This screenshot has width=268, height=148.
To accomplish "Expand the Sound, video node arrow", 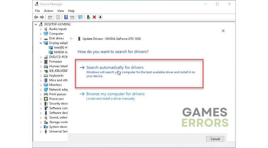I will [41, 118].
